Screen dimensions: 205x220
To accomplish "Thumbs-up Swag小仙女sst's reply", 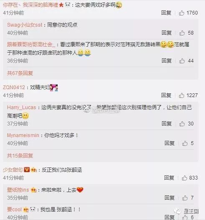I will pos(182,33).
